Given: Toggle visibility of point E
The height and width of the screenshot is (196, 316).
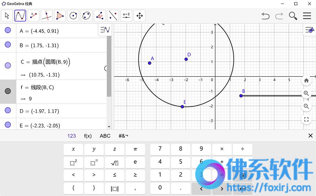Looking at the screenshot, I should [8, 125].
